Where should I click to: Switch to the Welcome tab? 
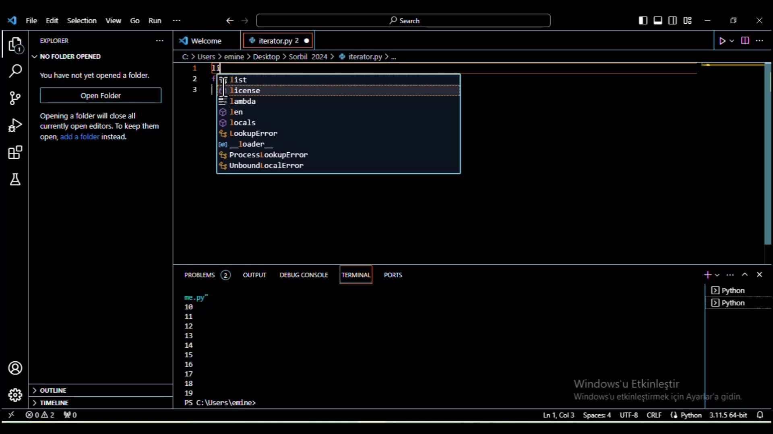206,41
